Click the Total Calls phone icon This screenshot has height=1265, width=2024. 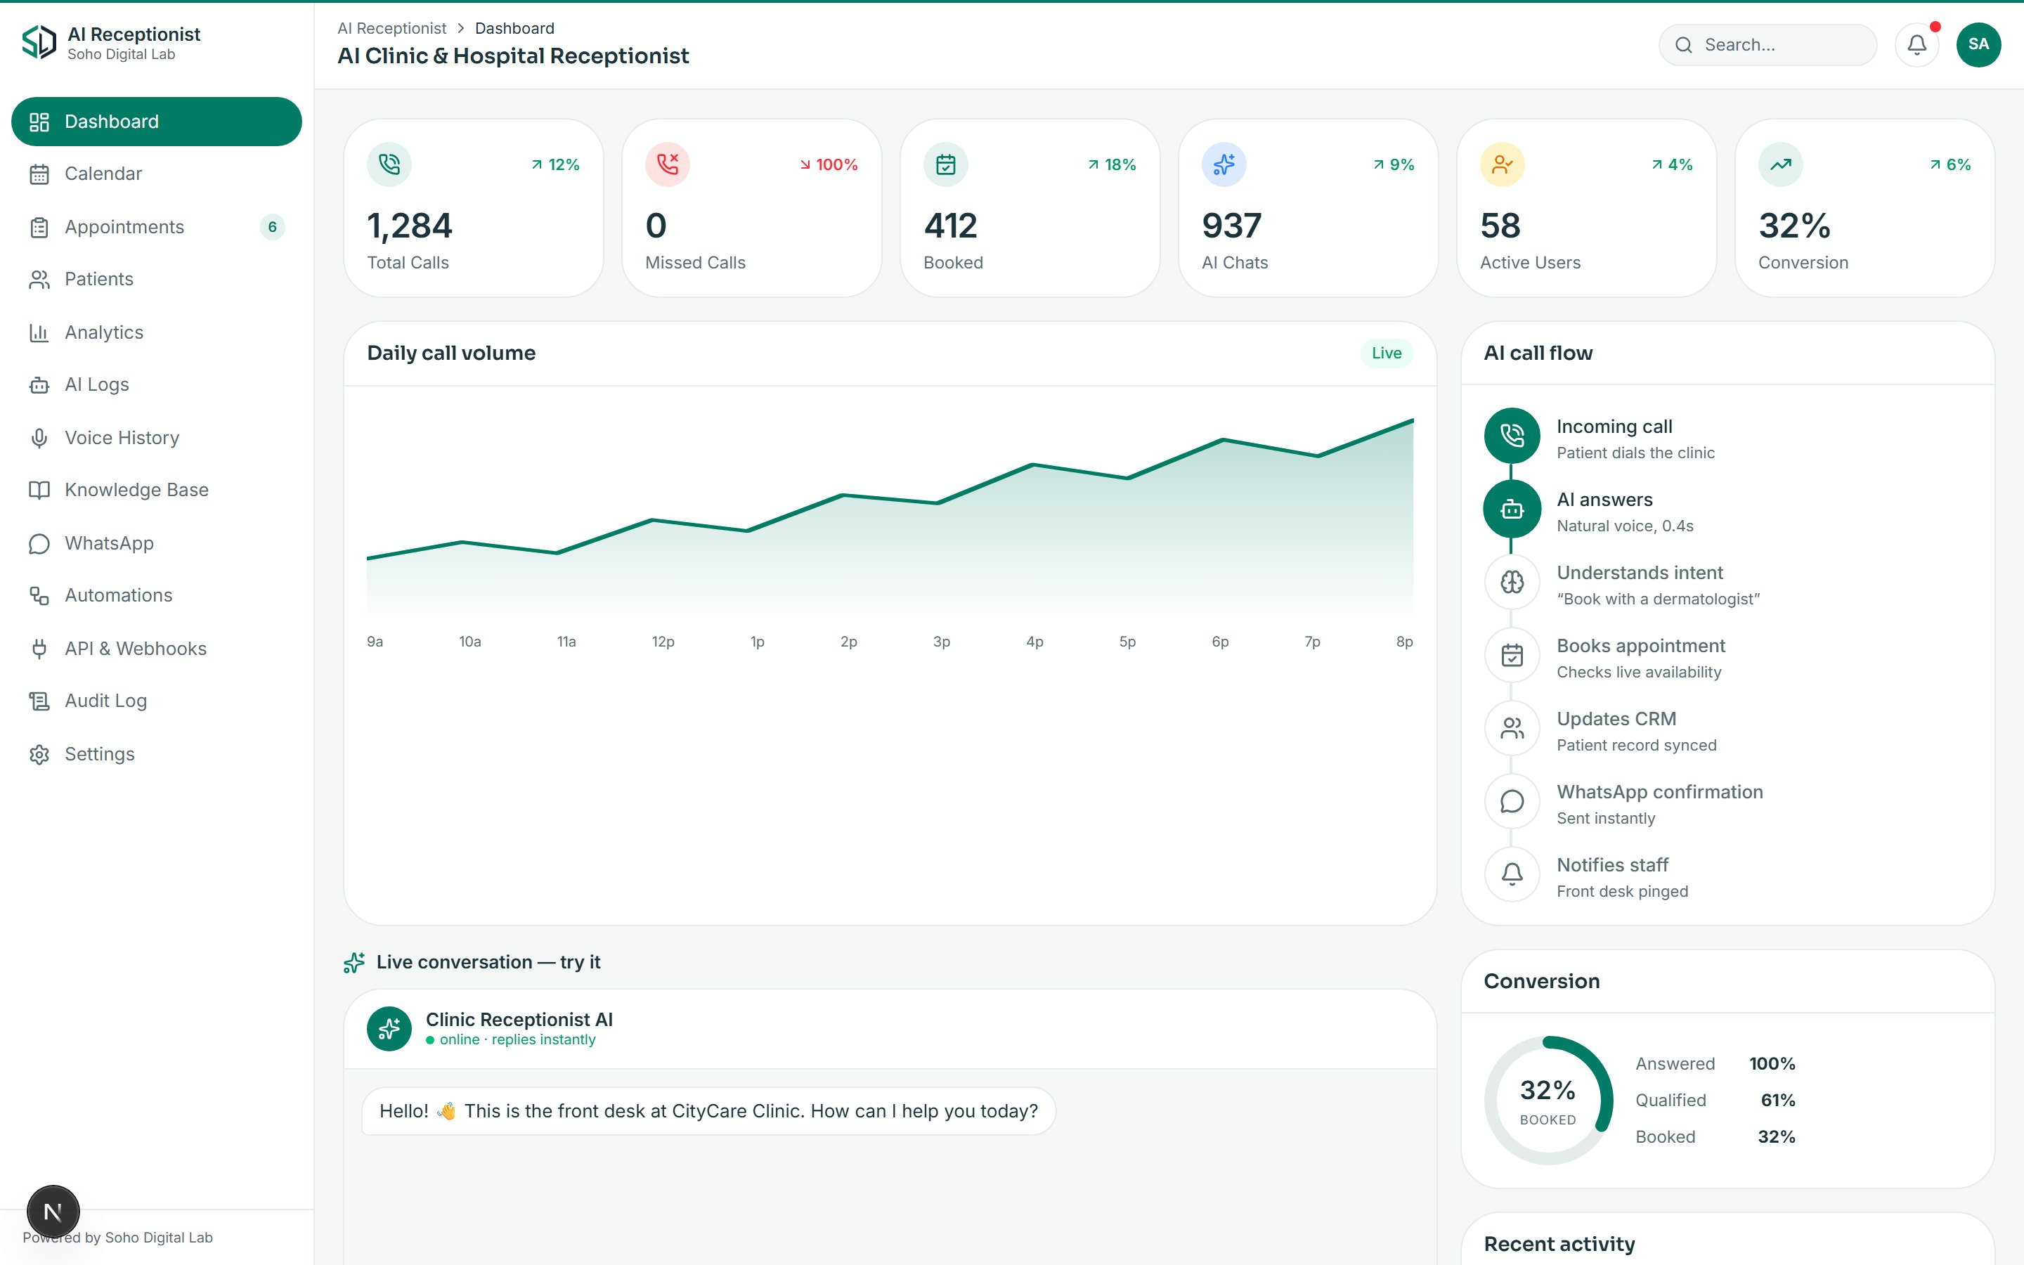(389, 164)
